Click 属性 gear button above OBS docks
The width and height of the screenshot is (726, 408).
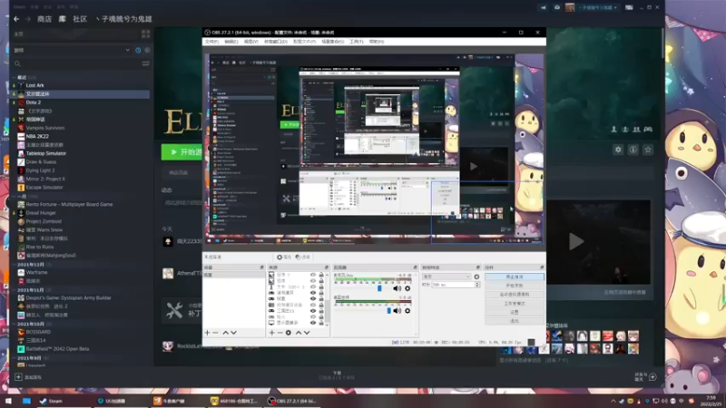click(283, 257)
